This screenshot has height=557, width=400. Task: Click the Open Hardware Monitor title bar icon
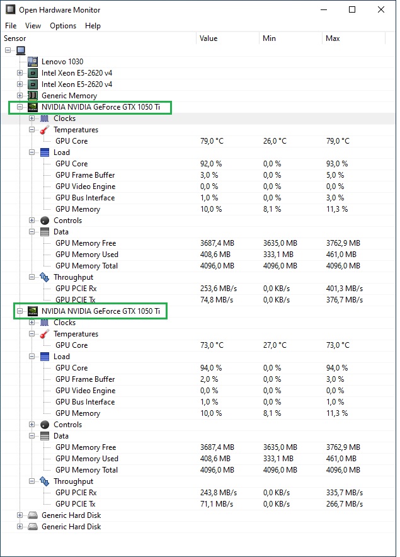point(10,9)
